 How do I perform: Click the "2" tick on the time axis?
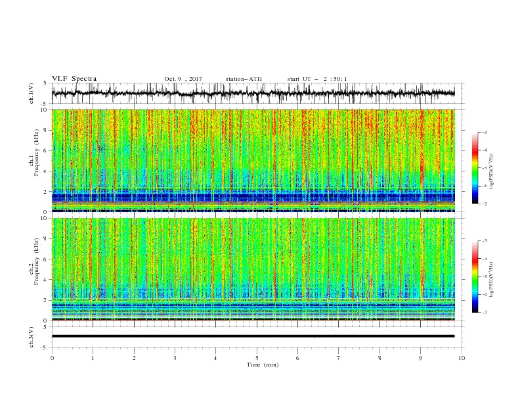pos(134,358)
